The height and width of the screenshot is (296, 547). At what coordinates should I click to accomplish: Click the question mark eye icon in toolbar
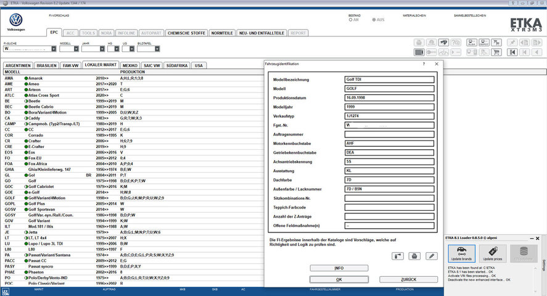tap(456, 43)
